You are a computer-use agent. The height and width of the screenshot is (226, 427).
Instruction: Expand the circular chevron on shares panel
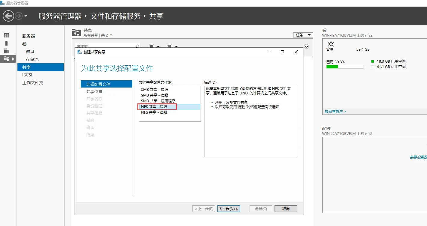point(306,46)
